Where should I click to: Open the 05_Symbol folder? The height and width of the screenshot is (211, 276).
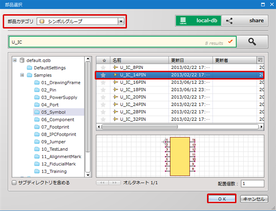(53, 112)
